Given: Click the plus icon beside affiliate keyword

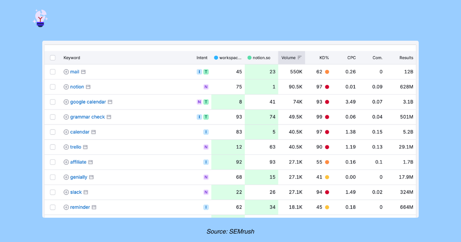Looking at the screenshot, I should 66,162.
